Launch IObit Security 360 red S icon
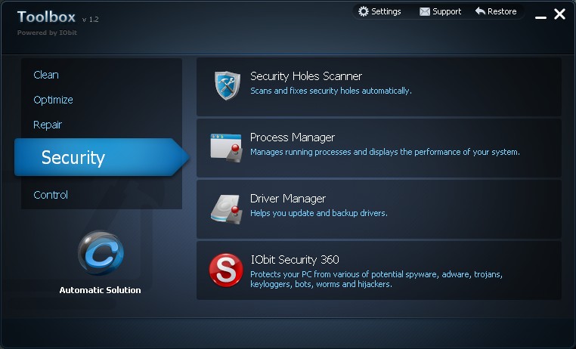 click(226, 270)
